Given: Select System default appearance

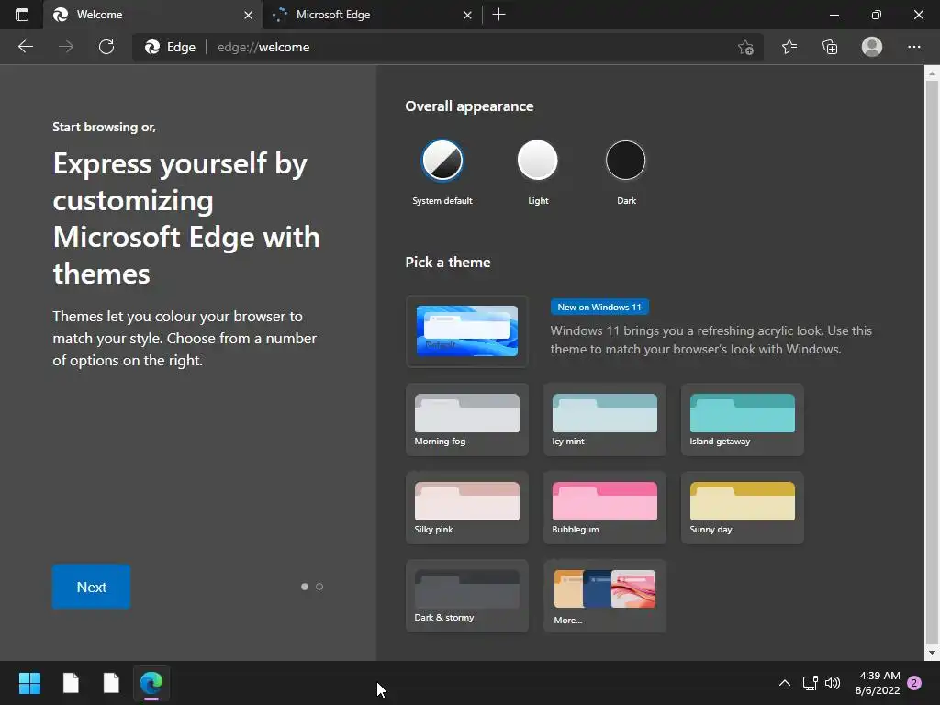Looking at the screenshot, I should pyautogui.click(x=442, y=160).
